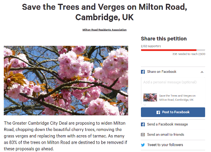Open Milton Road Residents Association link
Image resolution: width=211 pixels, height=152 pixels.
click(105, 30)
